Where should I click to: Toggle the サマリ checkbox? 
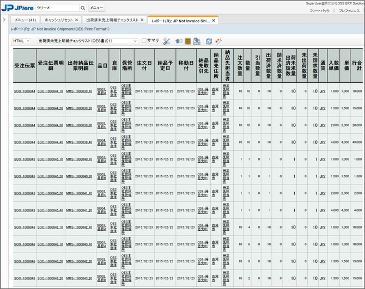(x=144, y=41)
